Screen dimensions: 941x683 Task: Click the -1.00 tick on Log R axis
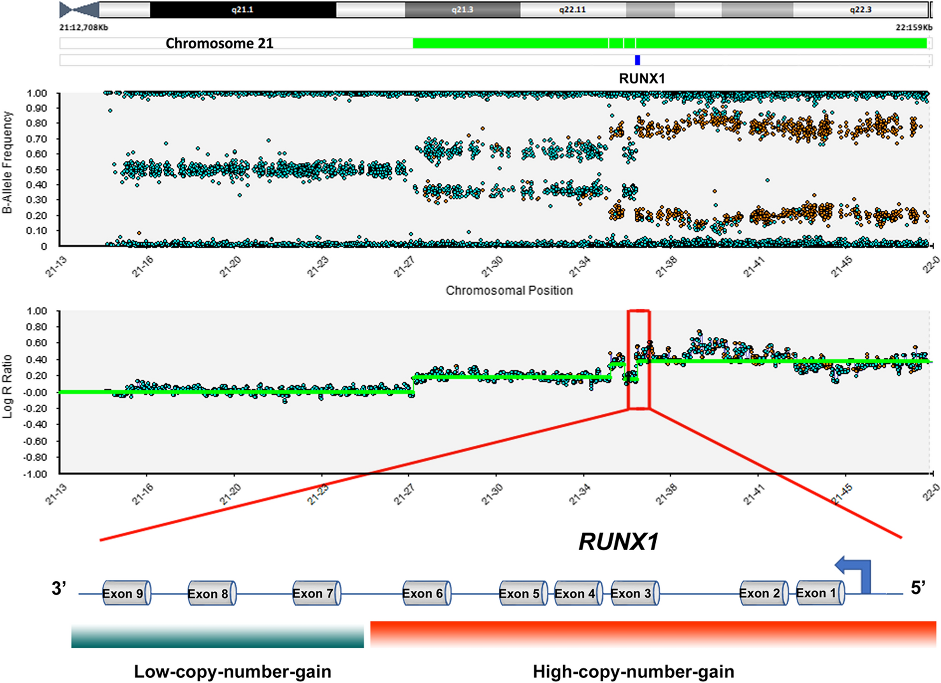tap(35, 474)
